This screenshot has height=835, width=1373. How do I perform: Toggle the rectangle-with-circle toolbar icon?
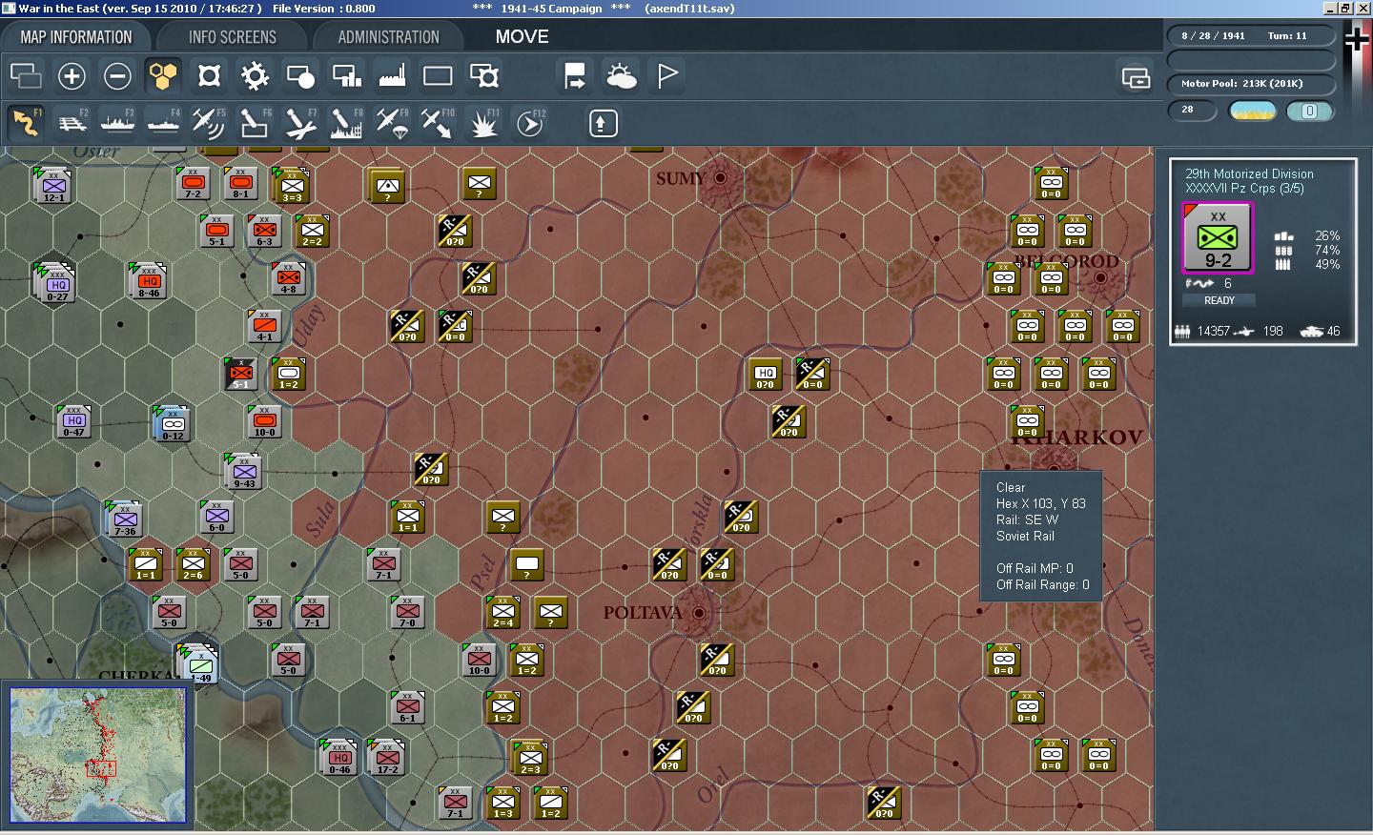(300, 76)
